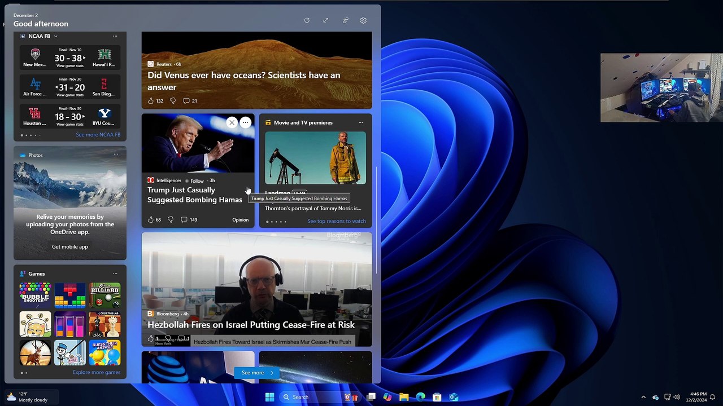Open the widgets profile and sharing icon
Image resolution: width=723 pixels, height=406 pixels.
345,20
